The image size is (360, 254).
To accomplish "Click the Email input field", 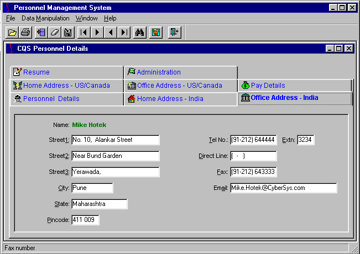I will pyautogui.click(x=283, y=188).
